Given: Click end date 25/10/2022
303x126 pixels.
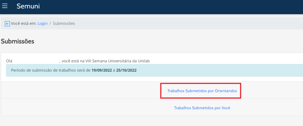Looking at the screenshot, I should tap(126, 70).
